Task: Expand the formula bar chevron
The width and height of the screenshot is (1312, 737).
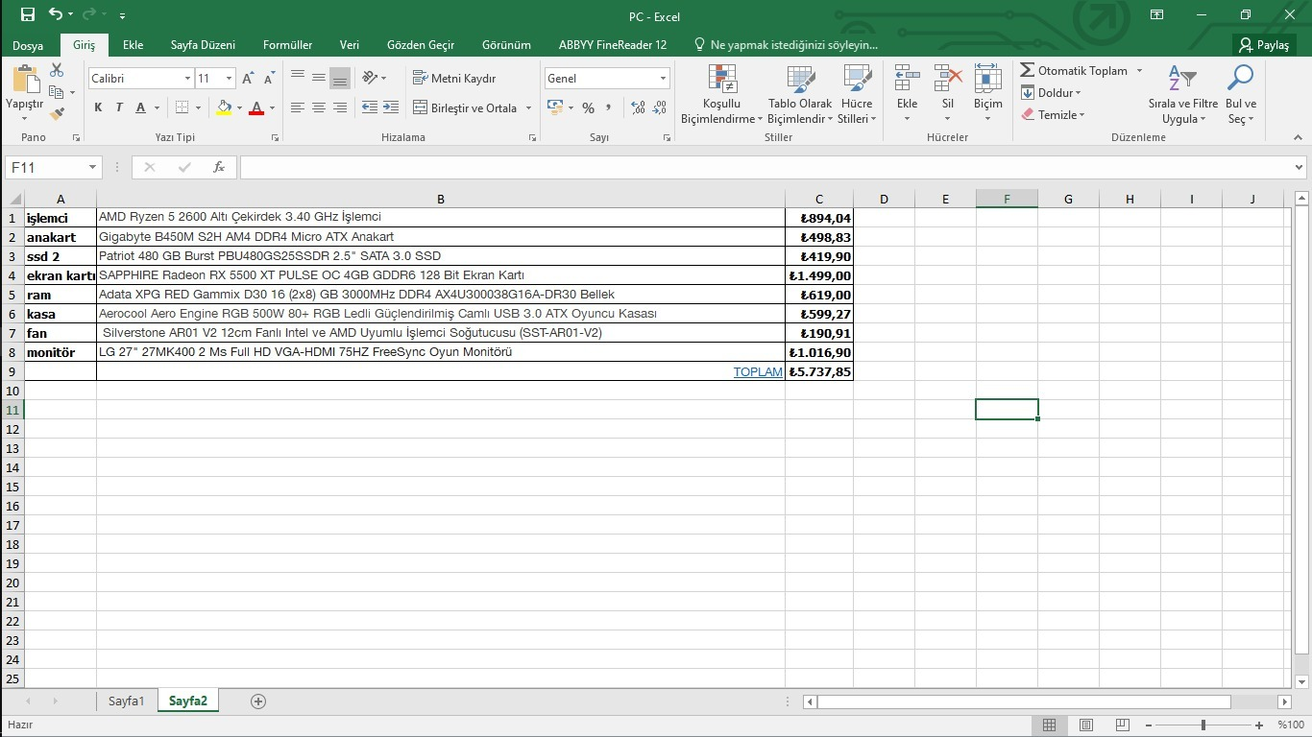Action: click(x=1300, y=167)
